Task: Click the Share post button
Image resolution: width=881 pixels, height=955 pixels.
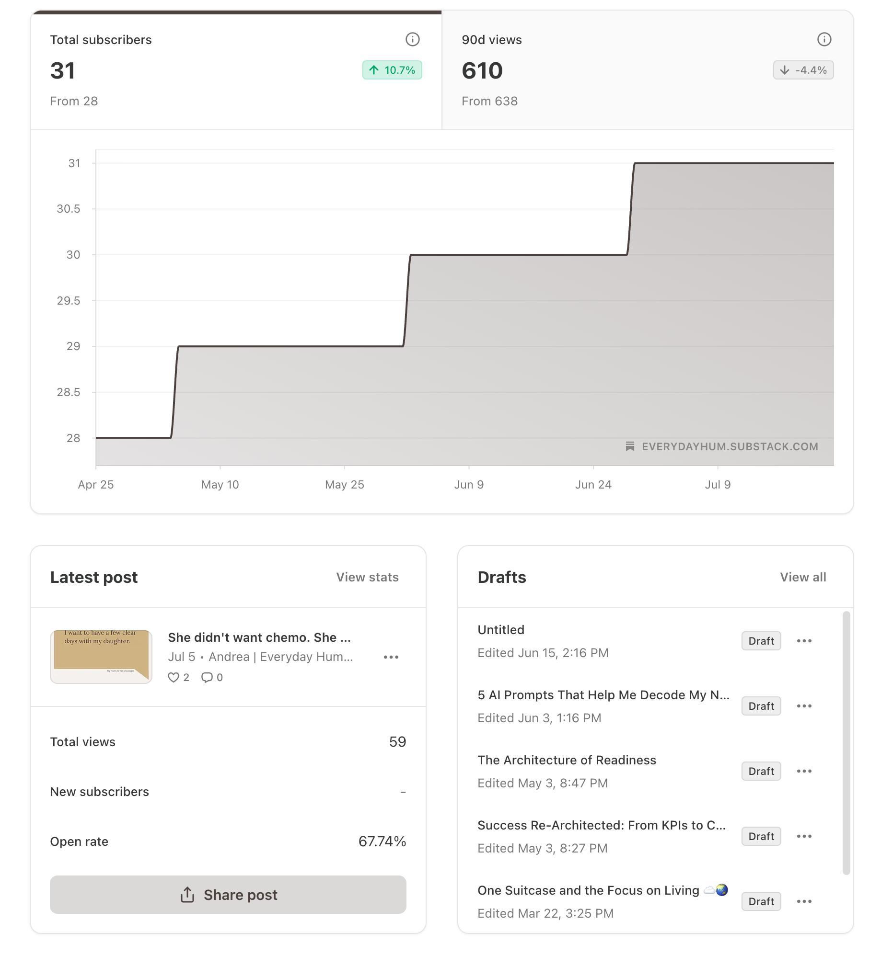Action: pos(228,895)
